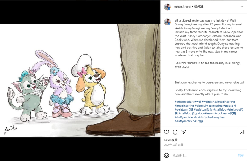Open hashtag #disneyimagineering
Image resolution: width=247 pixels, height=161 pixels.
click(209, 106)
